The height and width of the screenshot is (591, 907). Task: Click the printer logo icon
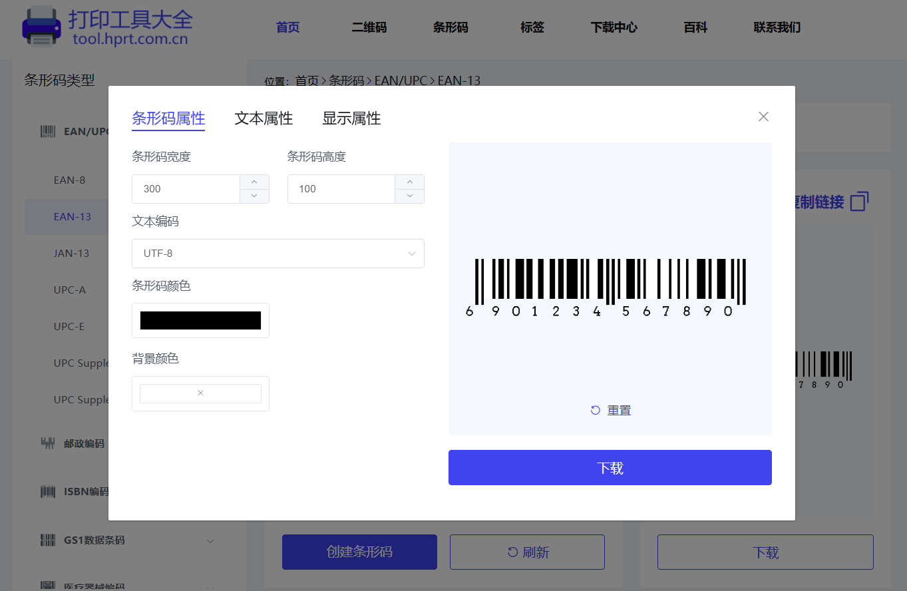point(41,27)
